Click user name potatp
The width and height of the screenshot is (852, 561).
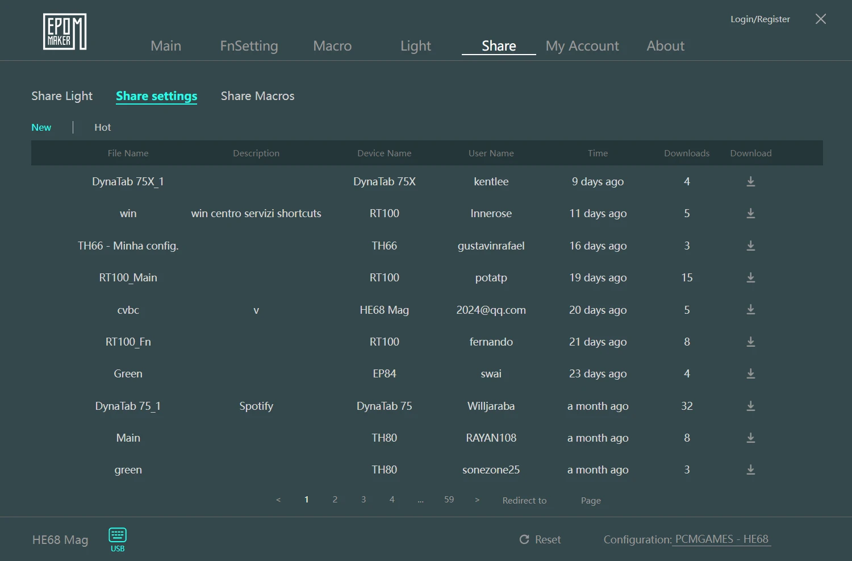491,277
